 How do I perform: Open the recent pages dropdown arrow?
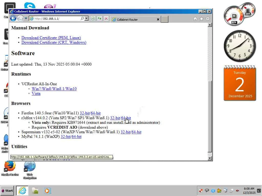(x=26, y=18)
